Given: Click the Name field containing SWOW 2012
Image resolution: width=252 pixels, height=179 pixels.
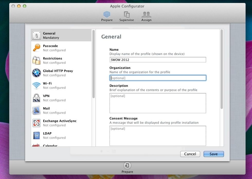Looking at the screenshot, I should pos(158,60).
